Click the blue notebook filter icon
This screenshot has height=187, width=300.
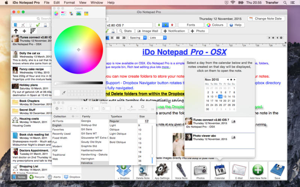click(x=16, y=25)
